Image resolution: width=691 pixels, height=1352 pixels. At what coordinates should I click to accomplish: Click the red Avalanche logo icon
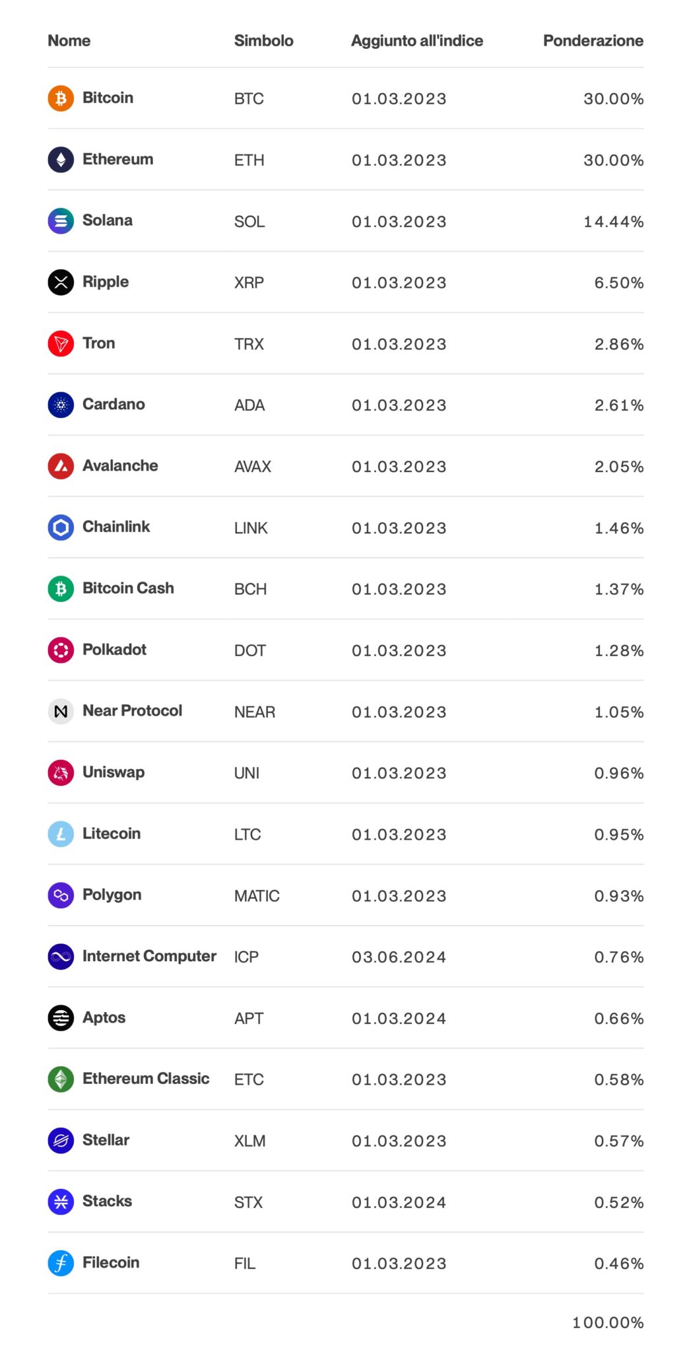pos(61,466)
